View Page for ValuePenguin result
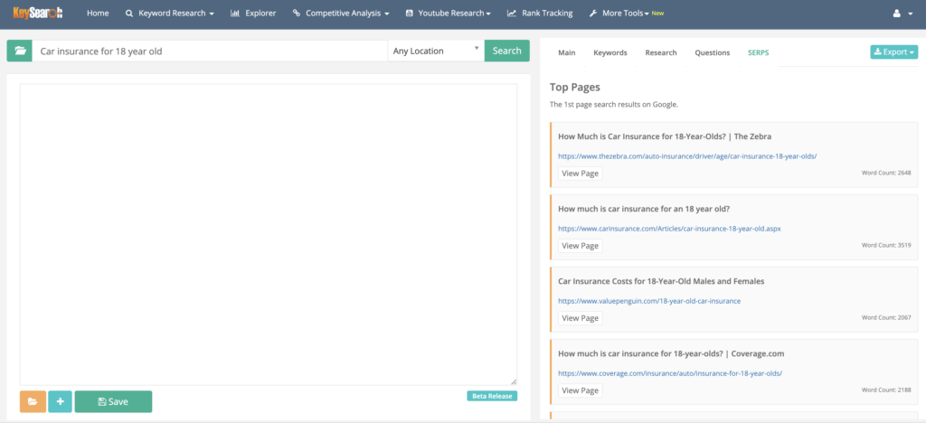The height and width of the screenshot is (423, 926). (x=580, y=318)
